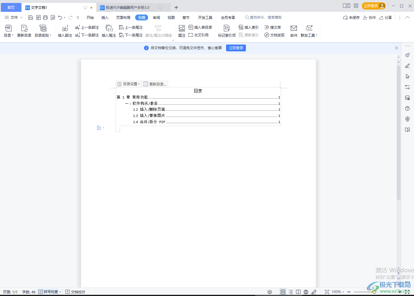This screenshot has width=414, height=296.
Task: Collapse the ribbon with the chevron
Action: point(407,17)
